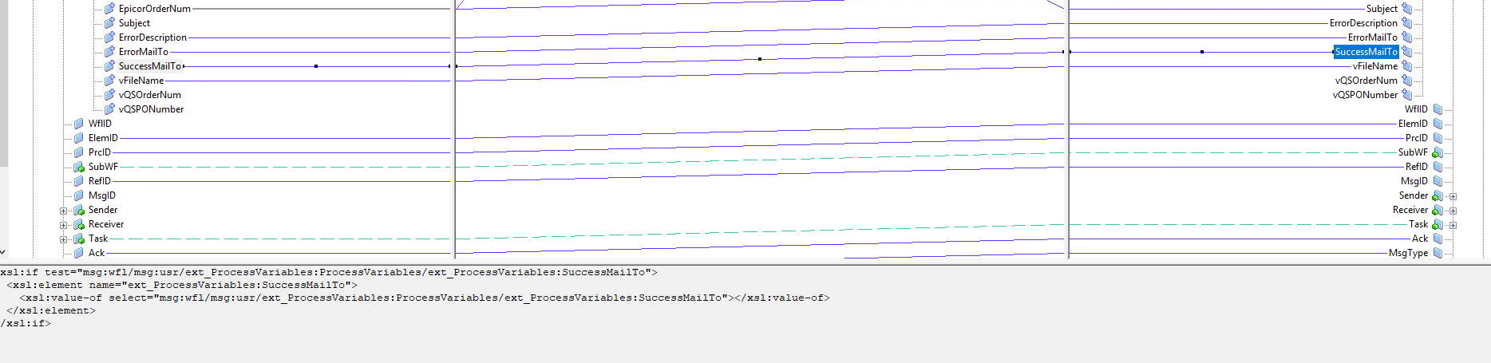Click the ErrorDescription icon in left tree

tap(109, 37)
